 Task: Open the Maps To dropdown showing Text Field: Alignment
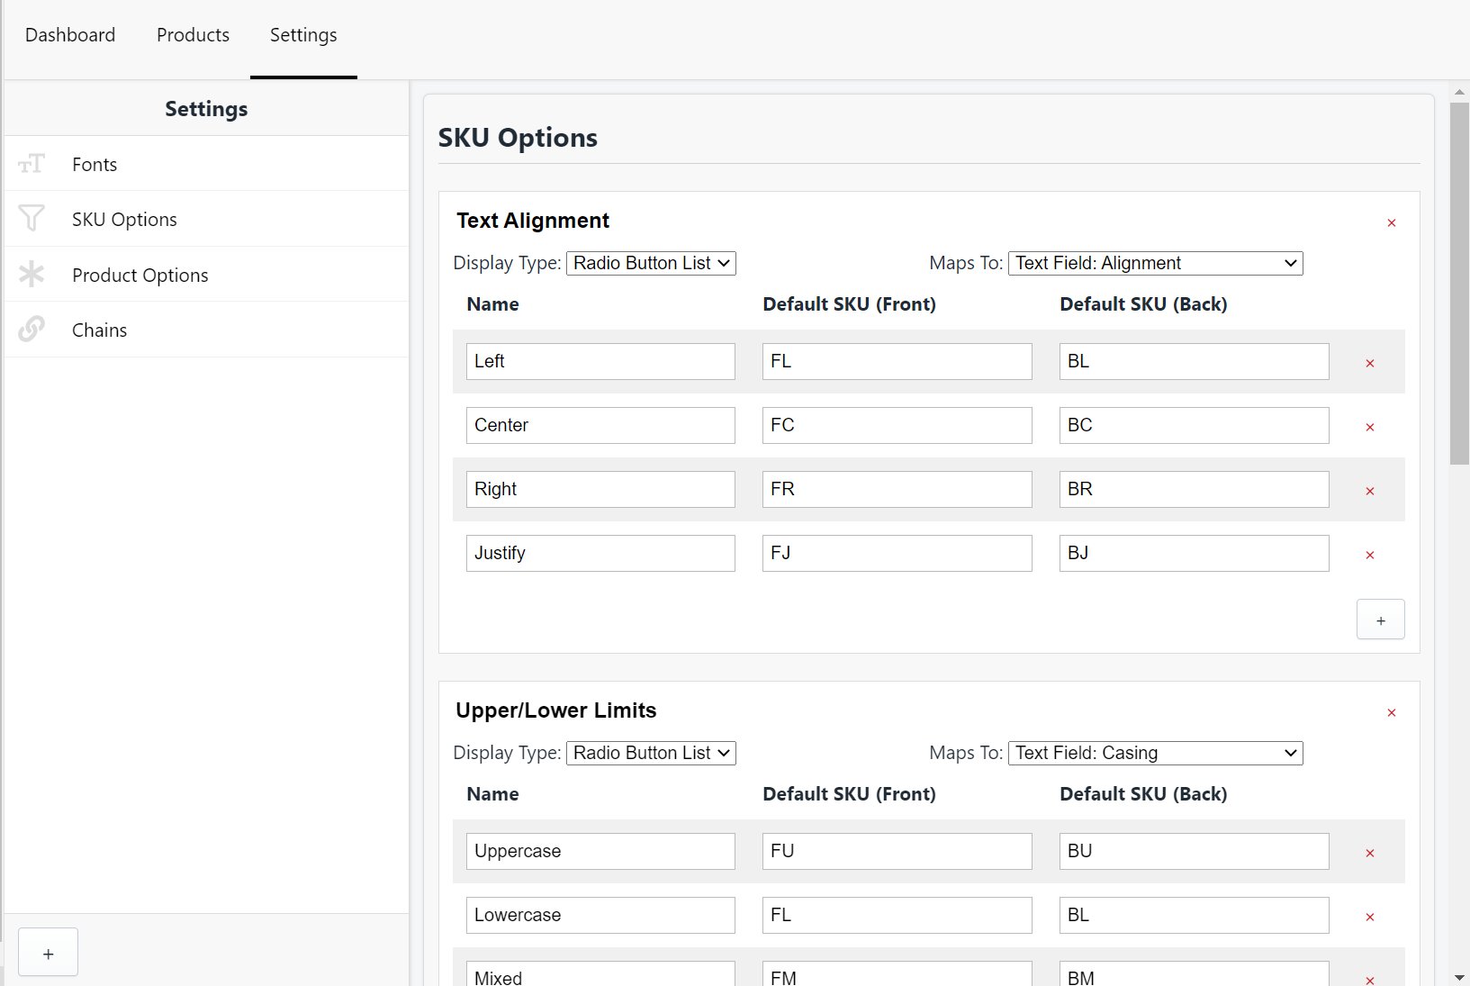click(1155, 263)
